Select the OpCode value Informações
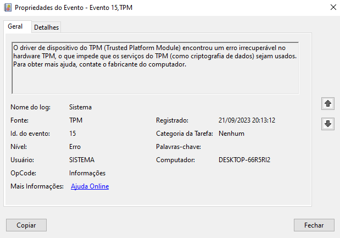Screen dimensions: 340x238 pos(87,173)
